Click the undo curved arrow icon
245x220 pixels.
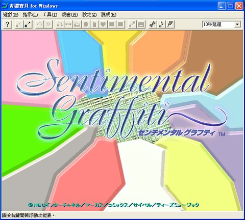click(x=39, y=24)
